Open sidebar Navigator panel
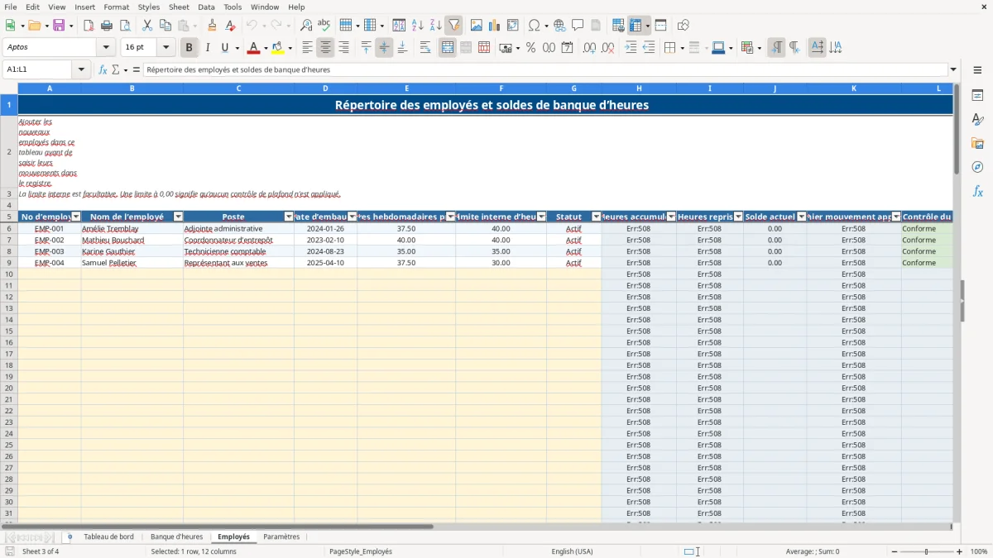993x558 pixels. pyautogui.click(x=978, y=168)
